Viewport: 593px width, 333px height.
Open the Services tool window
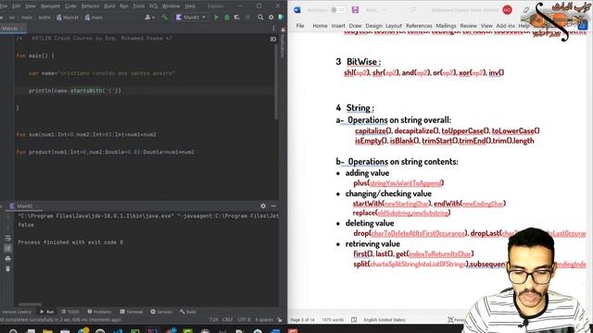(x=161, y=312)
